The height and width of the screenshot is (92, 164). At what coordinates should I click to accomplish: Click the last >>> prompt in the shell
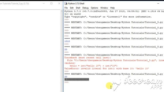(66, 82)
